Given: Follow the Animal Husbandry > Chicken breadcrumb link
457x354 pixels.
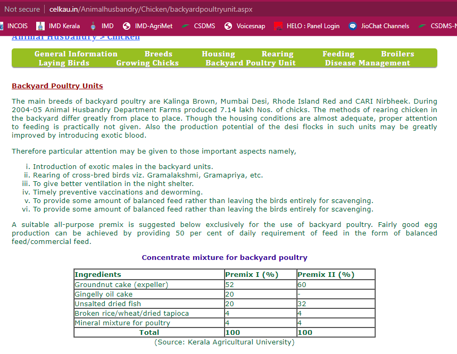Looking at the screenshot, I should (x=76, y=37).
